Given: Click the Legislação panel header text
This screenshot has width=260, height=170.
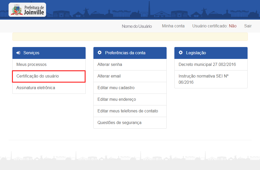Looking at the screenshot, I should click(x=196, y=53).
